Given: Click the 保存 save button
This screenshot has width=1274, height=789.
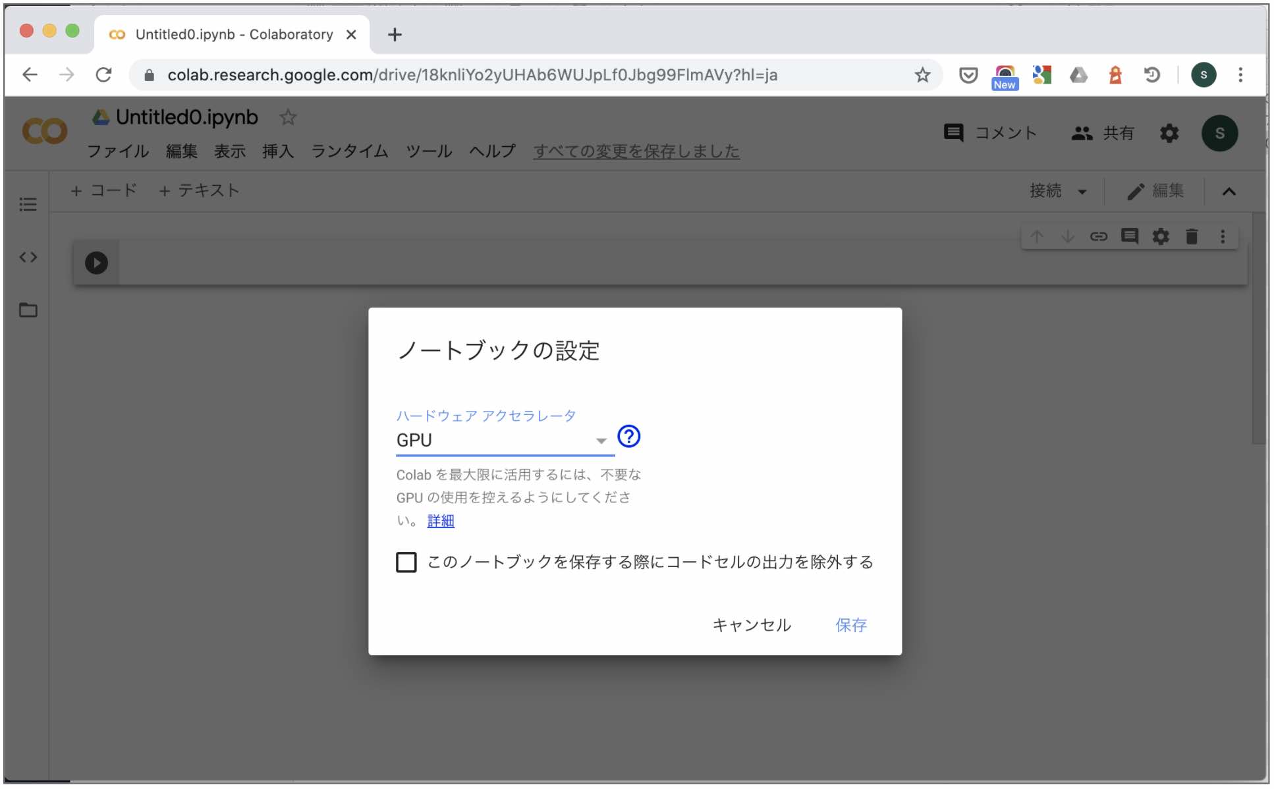Looking at the screenshot, I should (851, 625).
